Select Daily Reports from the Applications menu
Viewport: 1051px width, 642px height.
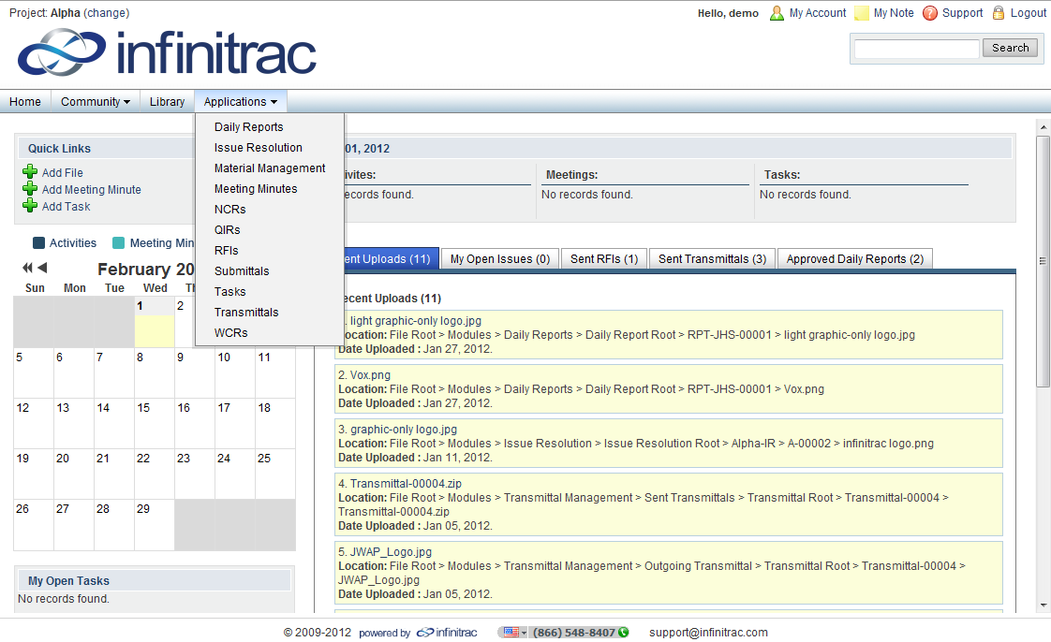click(248, 126)
